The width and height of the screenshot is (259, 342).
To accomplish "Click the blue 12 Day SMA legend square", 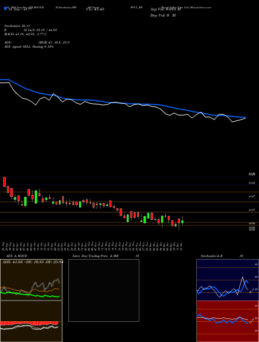I will tap(5, 8).
